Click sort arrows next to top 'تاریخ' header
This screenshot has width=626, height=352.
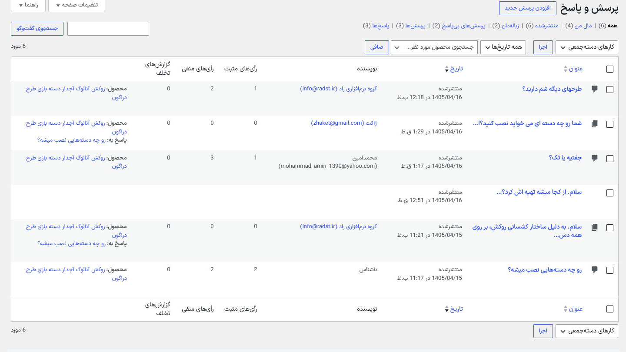[x=446, y=69]
